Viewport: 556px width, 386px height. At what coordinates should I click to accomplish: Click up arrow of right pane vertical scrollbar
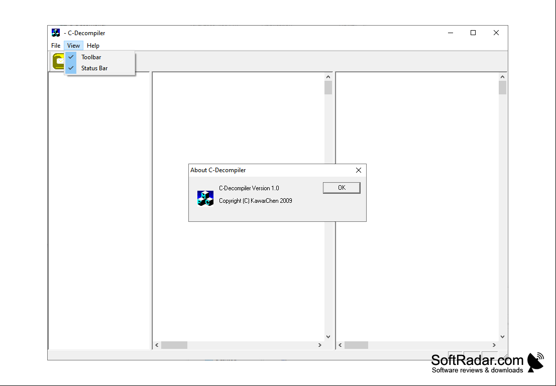pyautogui.click(x=502, y=77)
